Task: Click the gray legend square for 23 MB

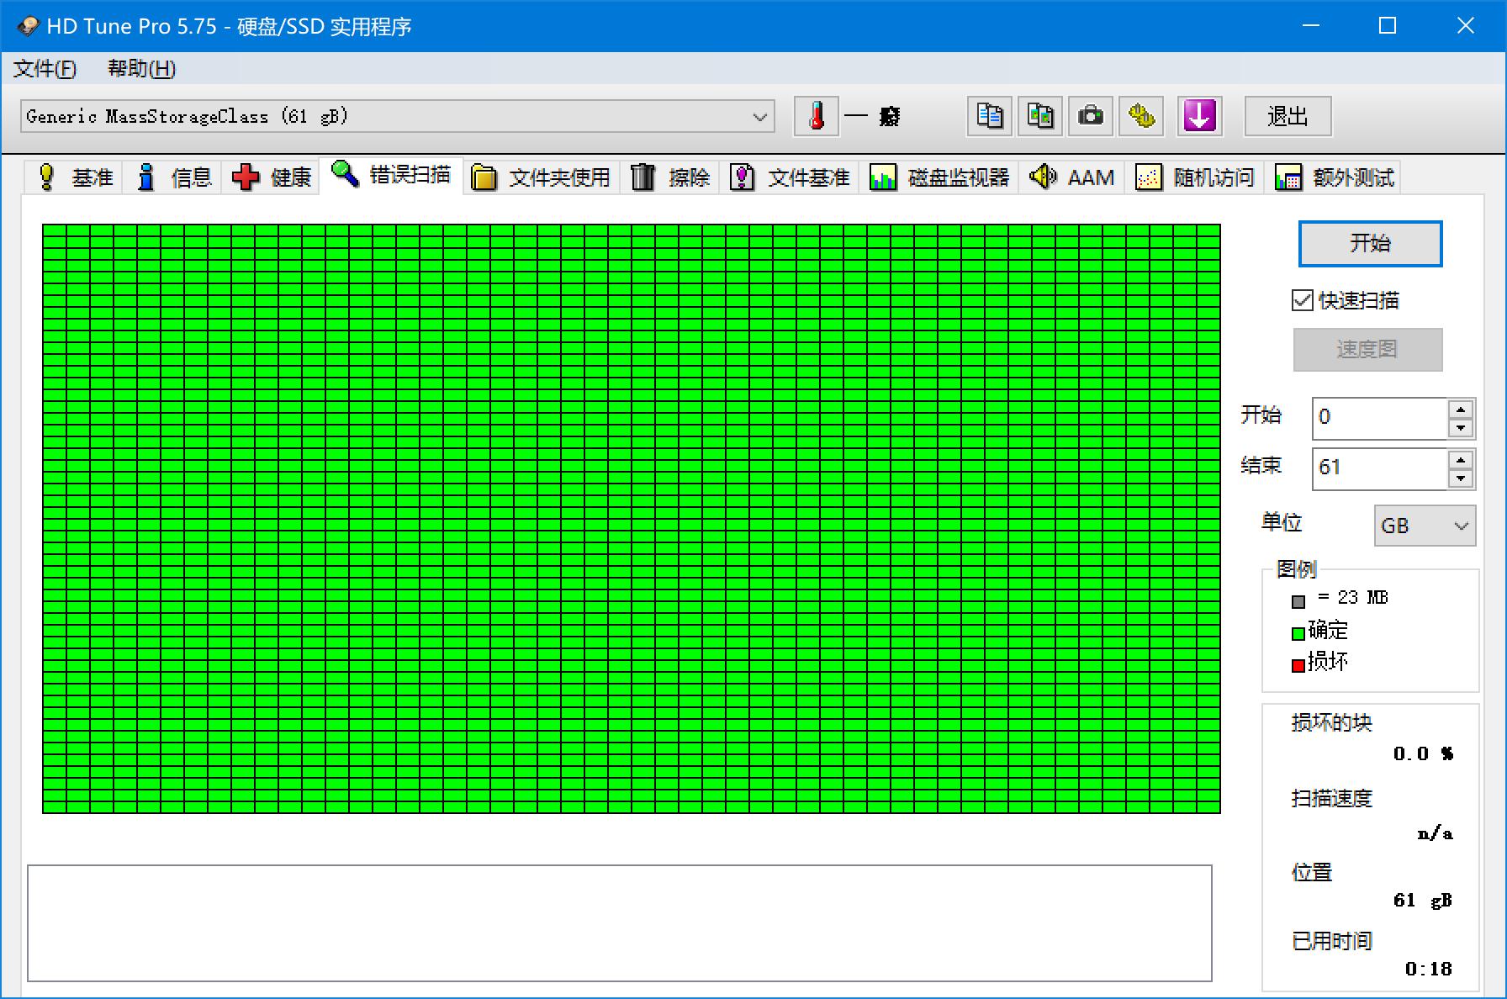Action: coord(1298,601)
